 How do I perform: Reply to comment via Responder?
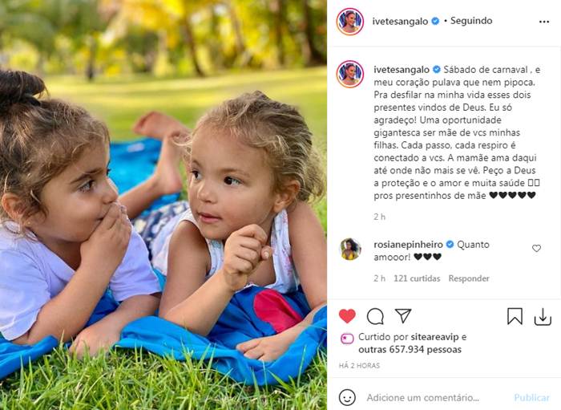coord(469,278)
